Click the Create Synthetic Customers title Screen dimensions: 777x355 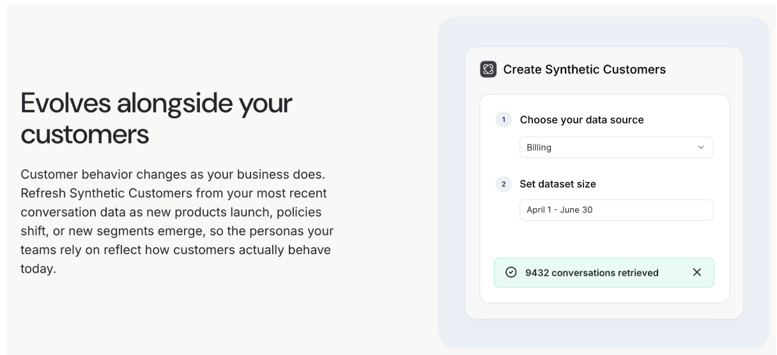coord(585,70)
